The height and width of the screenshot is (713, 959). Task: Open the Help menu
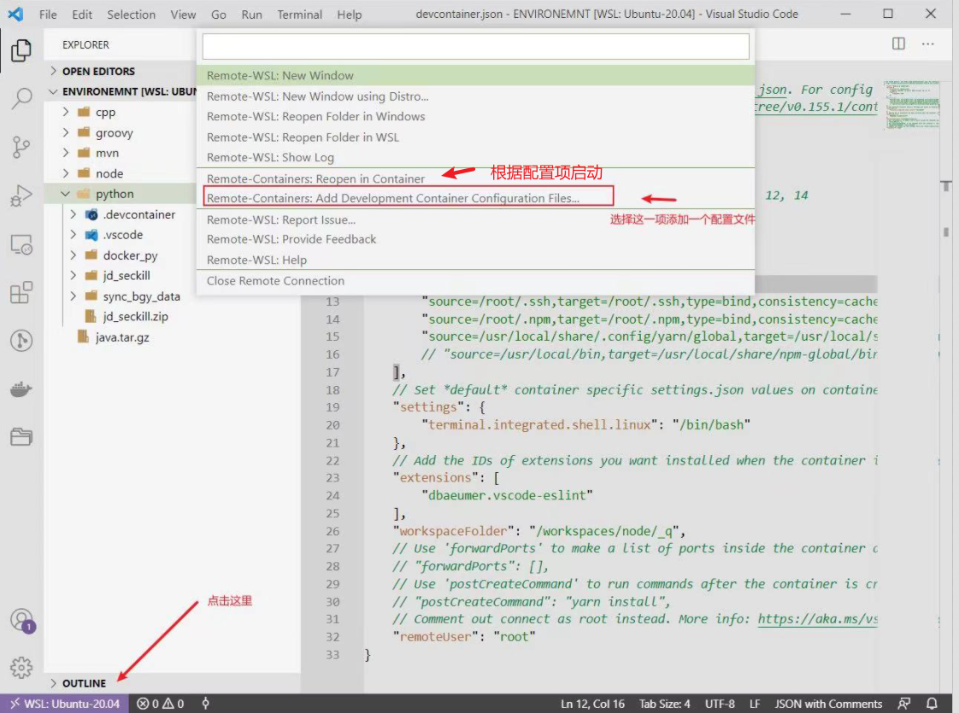coord(350,14)
